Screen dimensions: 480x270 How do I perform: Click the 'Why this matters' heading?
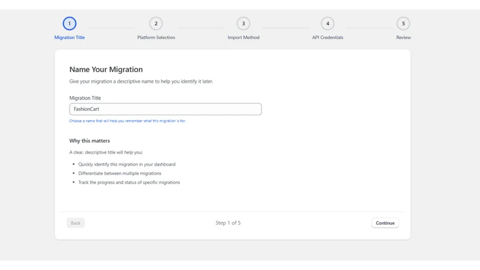tap(89, 141)
